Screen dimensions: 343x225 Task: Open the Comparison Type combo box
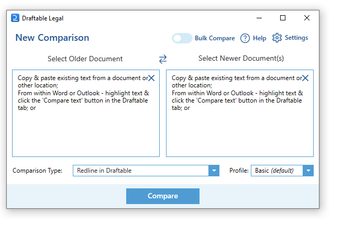tap(140, 171)
